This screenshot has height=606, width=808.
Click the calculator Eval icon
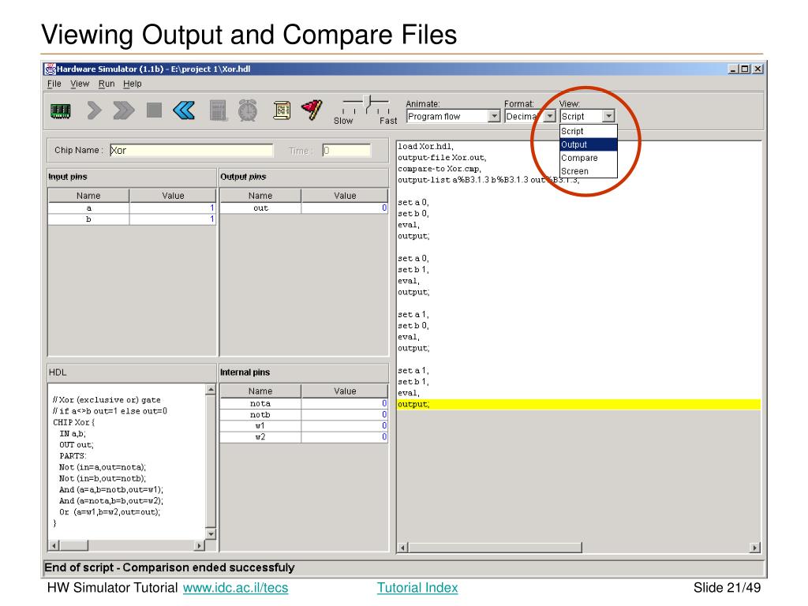pyautogui.click(x=219, y=110)
